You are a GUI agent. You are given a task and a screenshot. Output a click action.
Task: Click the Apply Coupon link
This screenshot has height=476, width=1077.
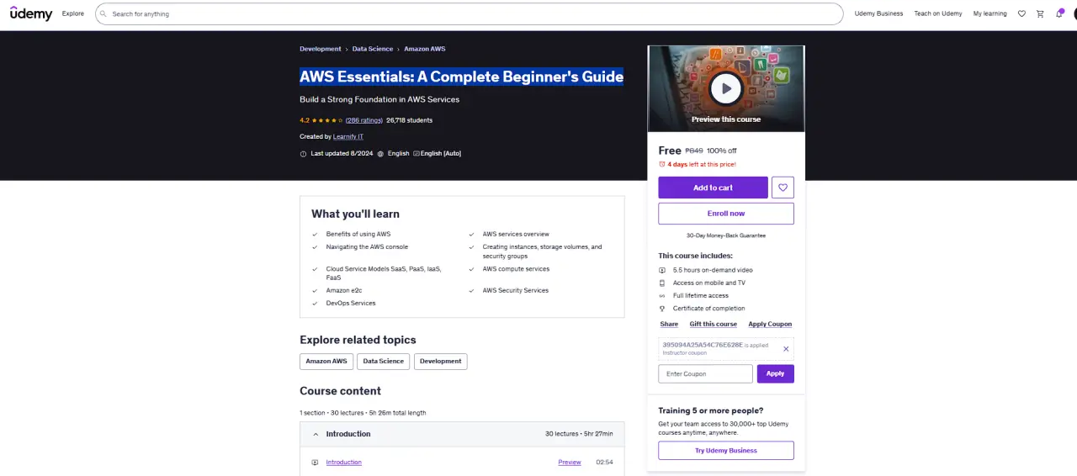770,324
